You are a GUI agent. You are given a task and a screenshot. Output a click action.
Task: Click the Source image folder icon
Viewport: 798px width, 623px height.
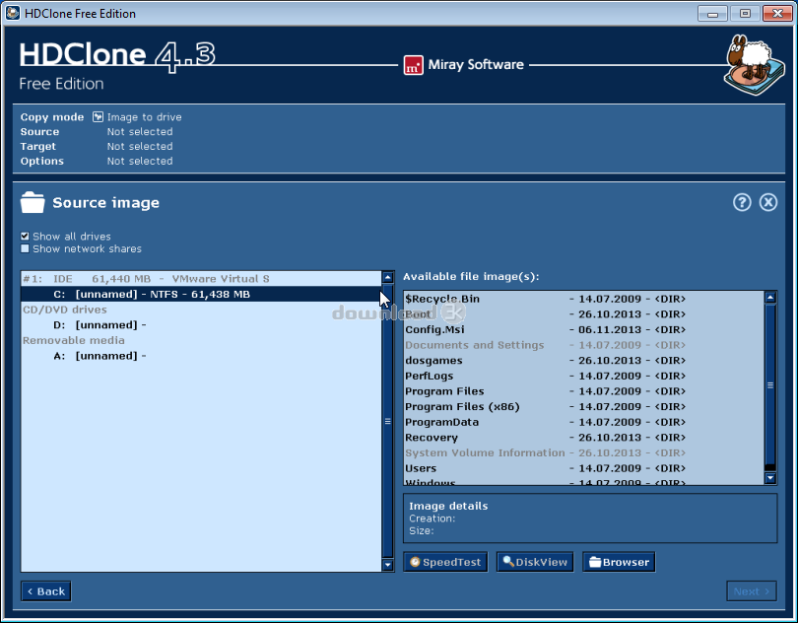tap(33, 203)
